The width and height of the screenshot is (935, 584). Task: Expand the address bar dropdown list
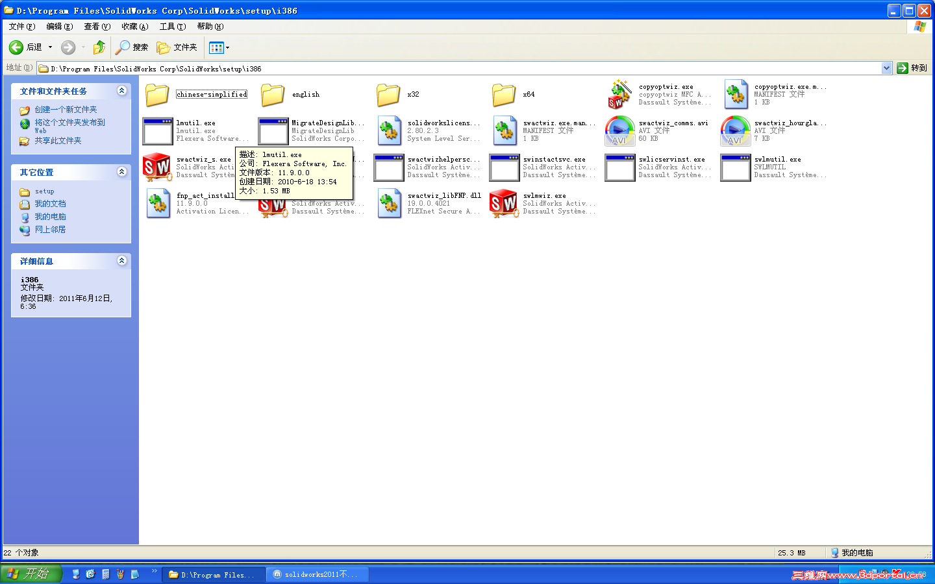point(886,68)
